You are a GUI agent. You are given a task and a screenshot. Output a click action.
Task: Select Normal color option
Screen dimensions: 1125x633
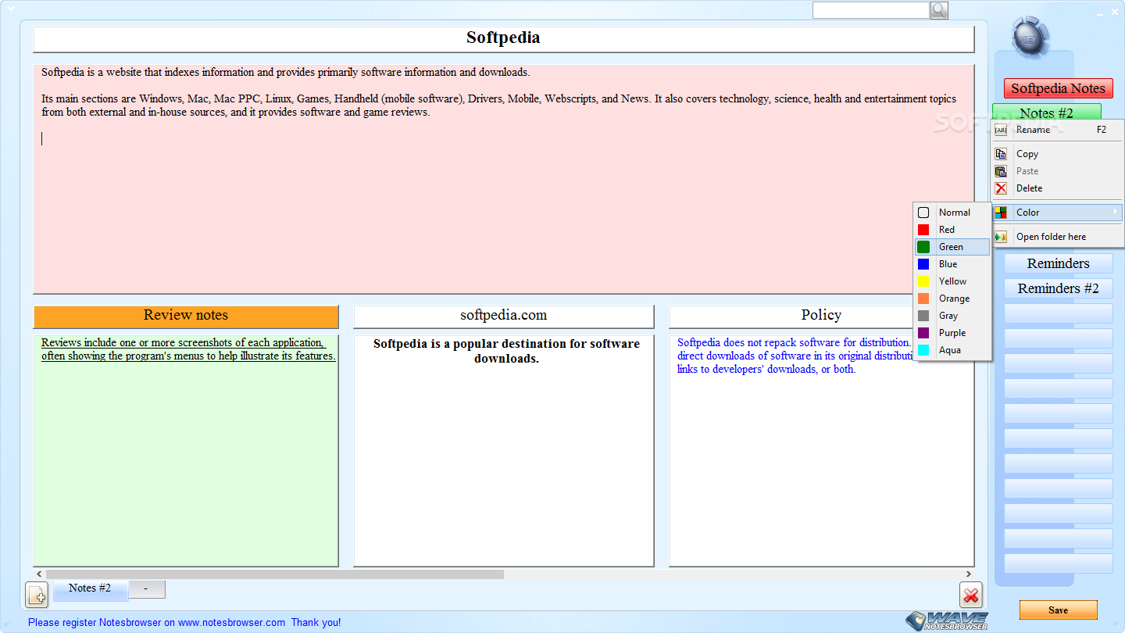click(952, 213)
